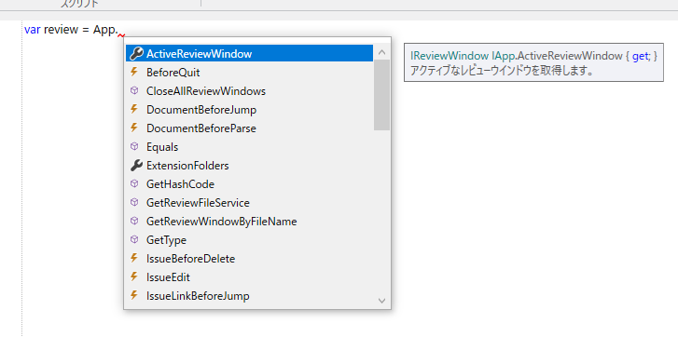Click the cube icon beside GetReviewFileService

[x=134, y=202]
